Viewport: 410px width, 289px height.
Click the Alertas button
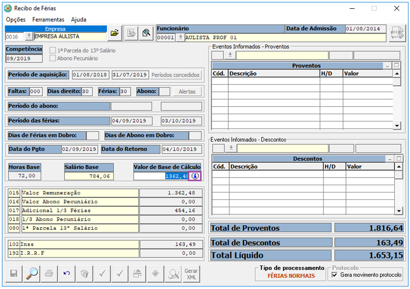point(187,92)
